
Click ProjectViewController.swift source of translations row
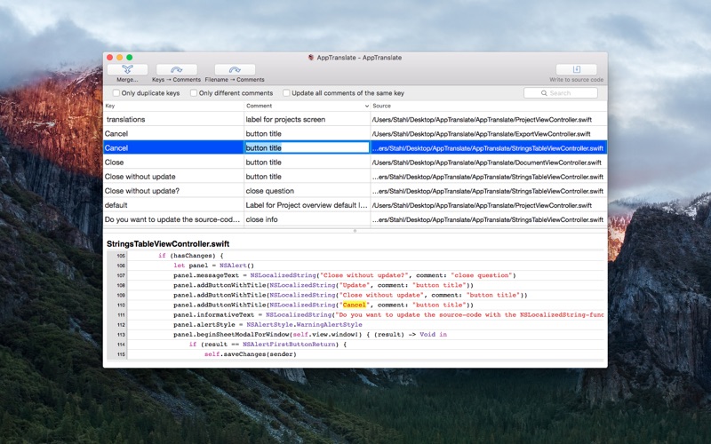[x=489, y=120]
